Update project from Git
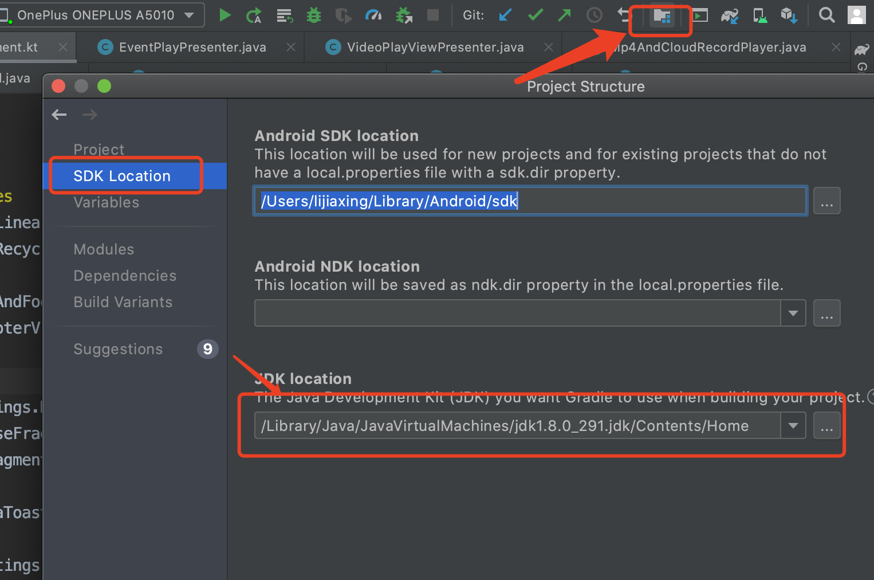The height and width of the screenshot is (580, 874). (x=505, y=15)
